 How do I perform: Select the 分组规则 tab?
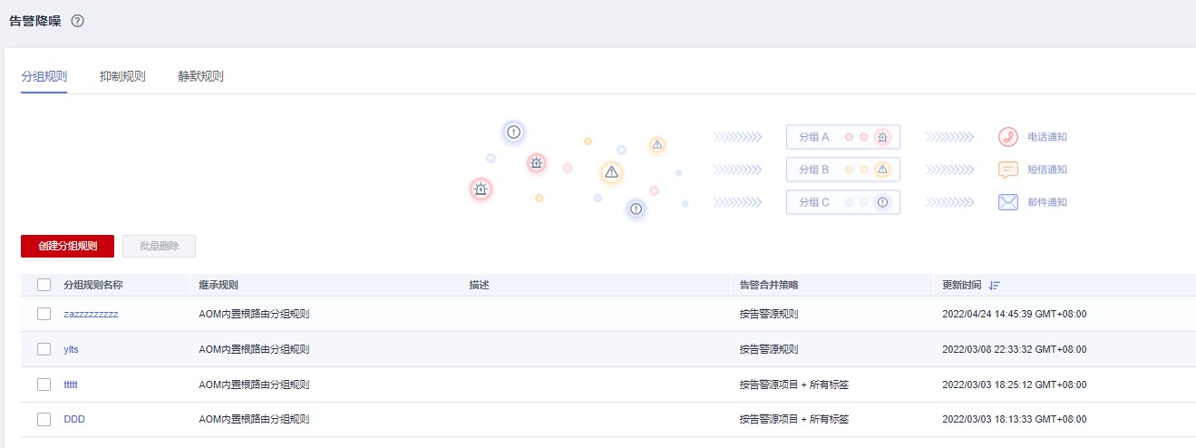click(x=44, y=76)
